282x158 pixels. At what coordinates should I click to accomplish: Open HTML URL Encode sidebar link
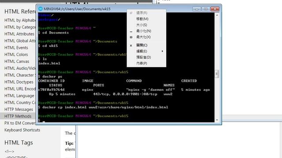tap(20, 89)
